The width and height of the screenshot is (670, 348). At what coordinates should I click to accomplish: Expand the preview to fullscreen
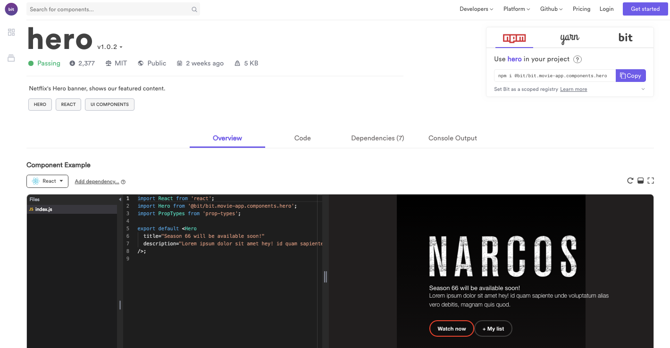651,180
